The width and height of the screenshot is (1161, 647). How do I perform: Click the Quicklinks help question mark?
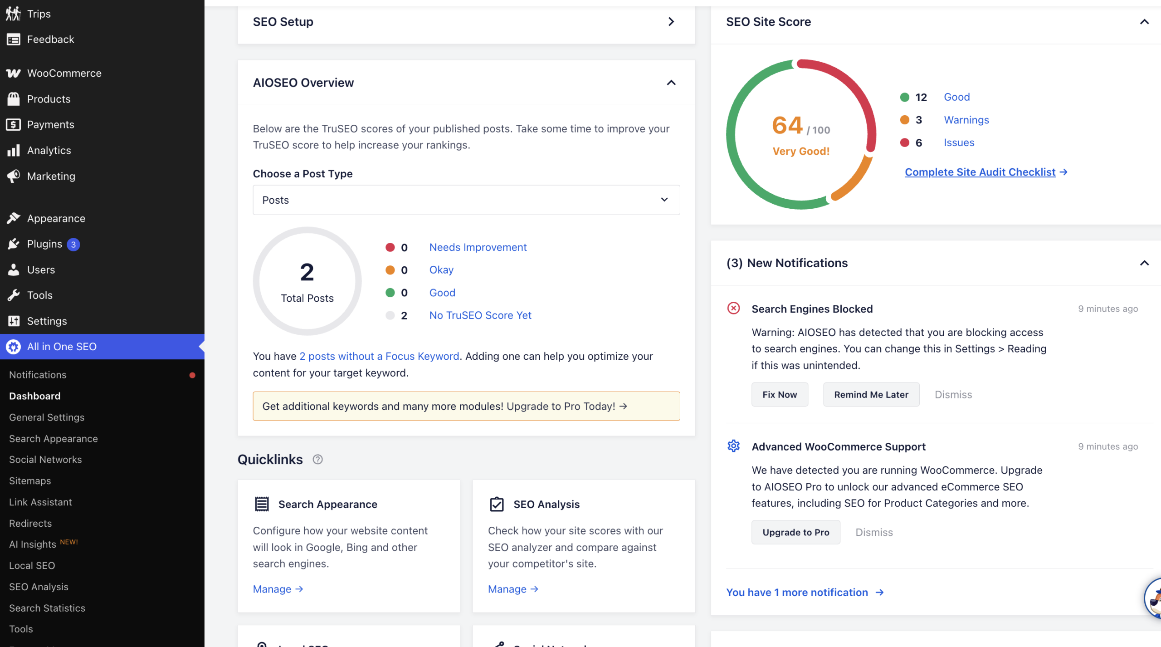pyautogui.click(x=317, y=459)
